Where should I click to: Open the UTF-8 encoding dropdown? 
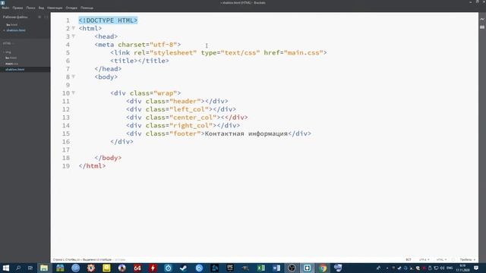click(424, 259)
